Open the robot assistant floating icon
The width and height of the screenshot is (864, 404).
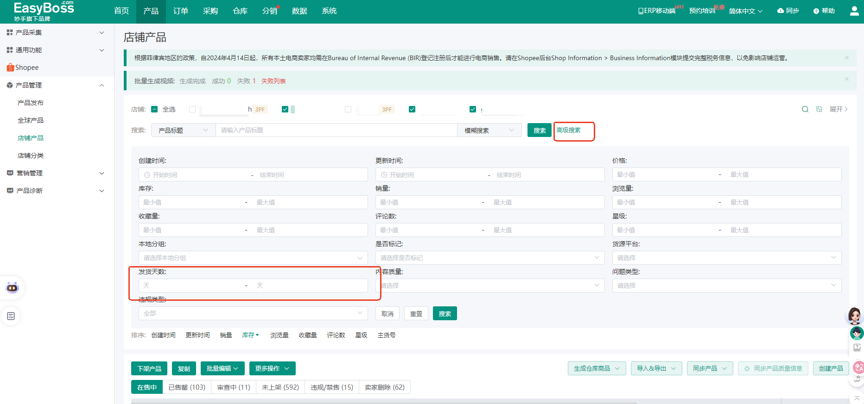[12, 288]
